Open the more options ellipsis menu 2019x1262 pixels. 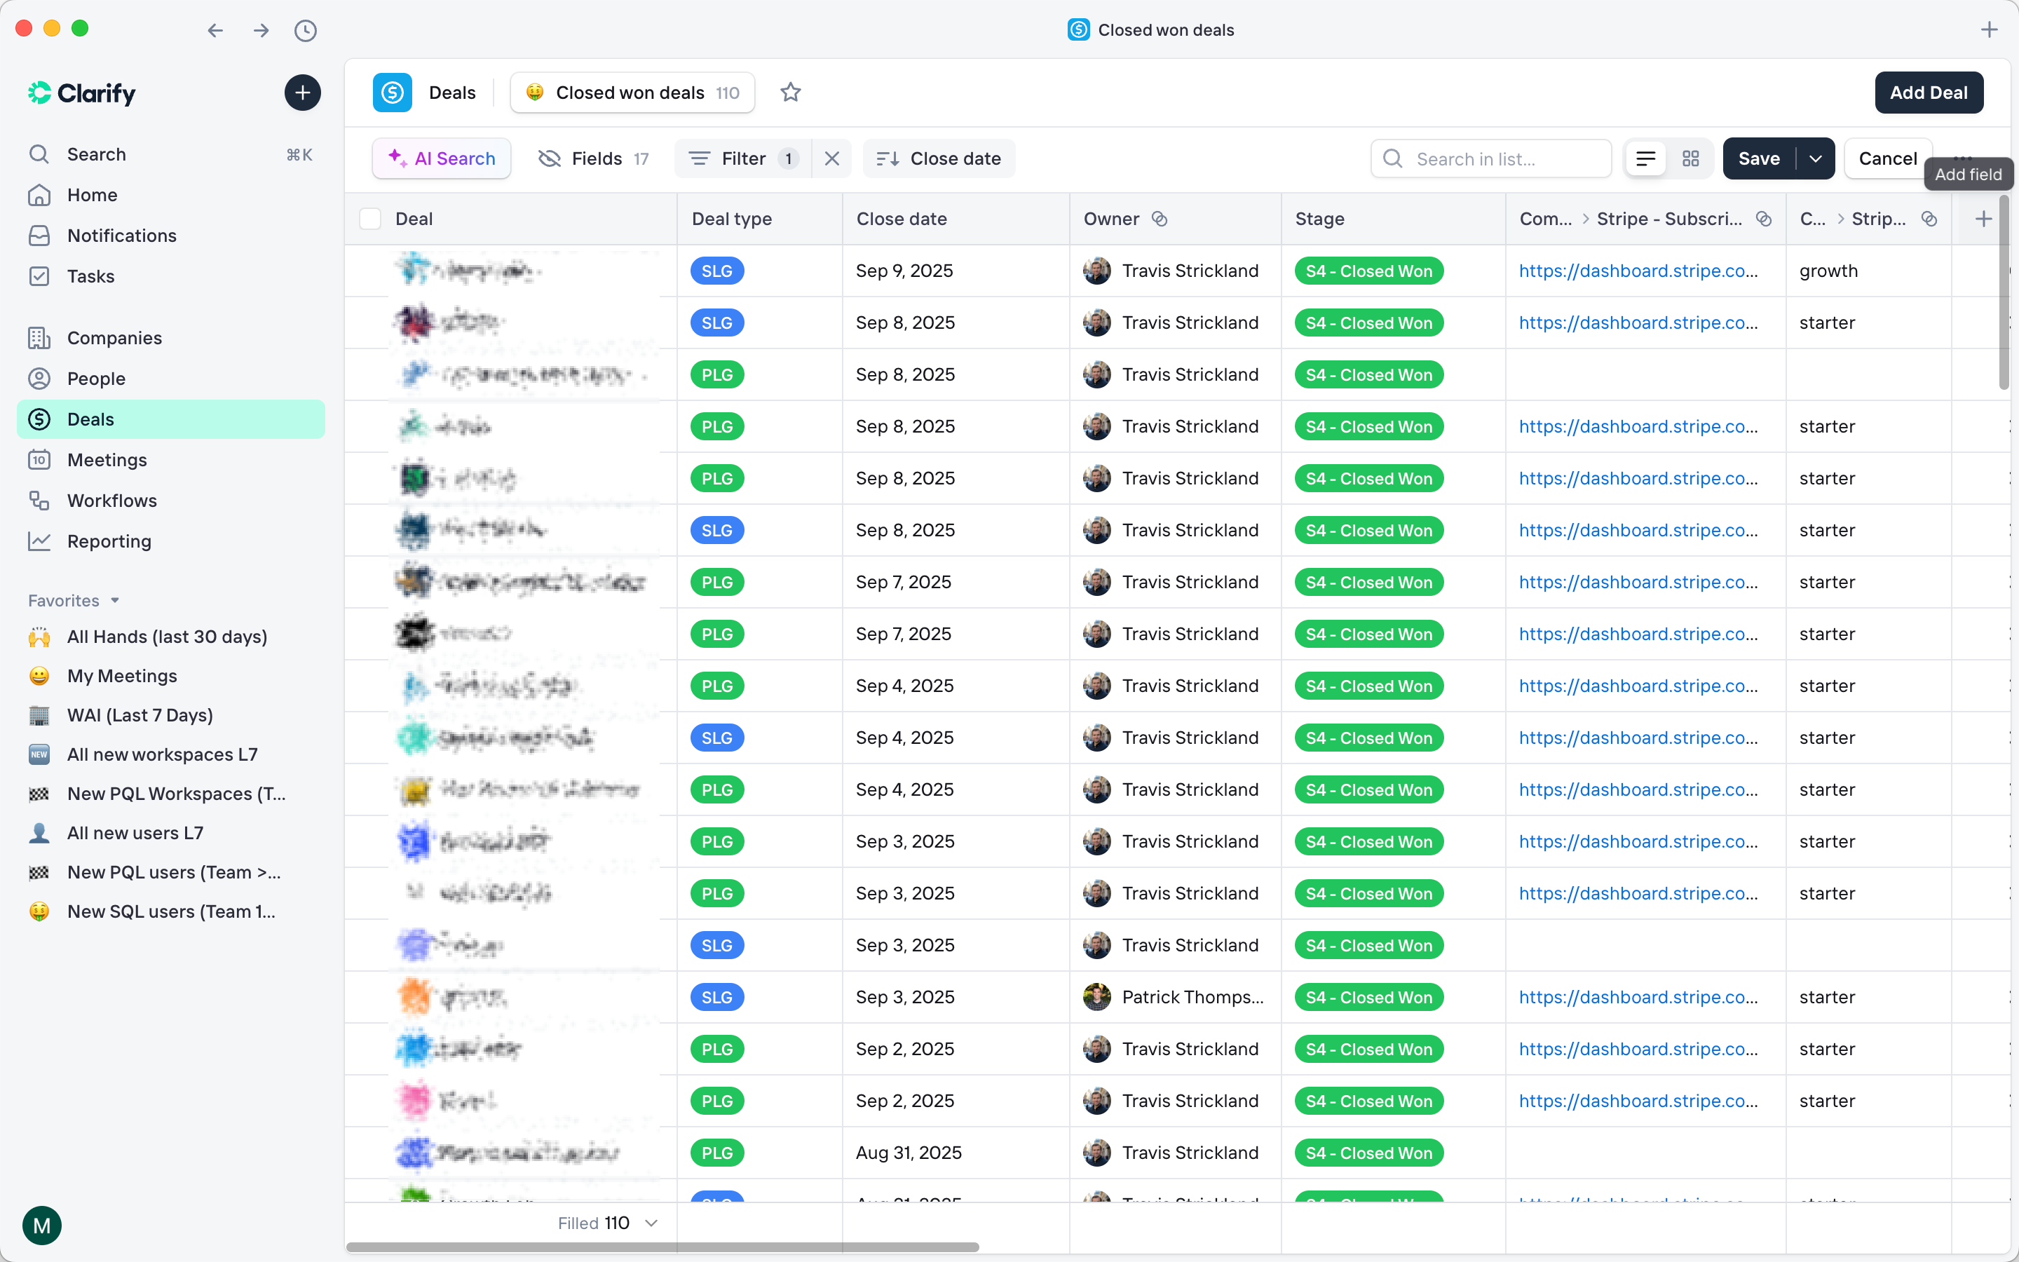pos(1962,157)
